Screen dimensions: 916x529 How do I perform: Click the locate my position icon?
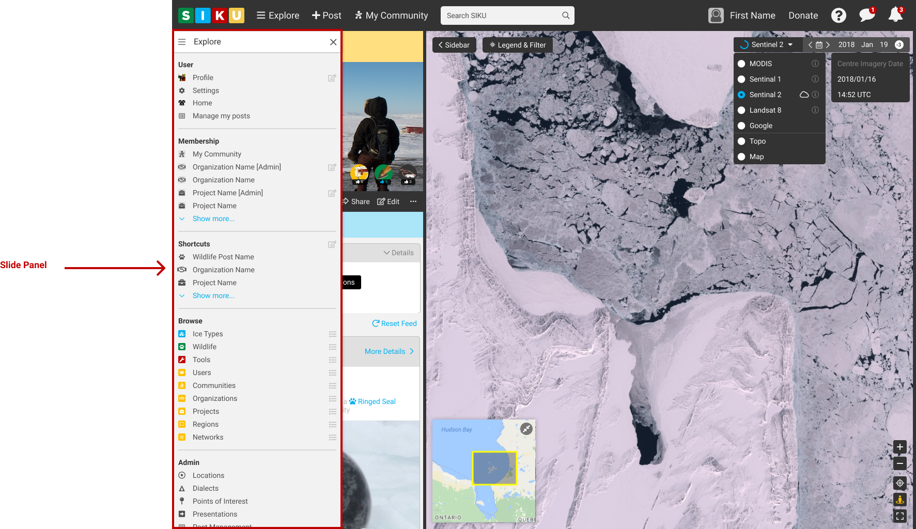coord(899,483)
